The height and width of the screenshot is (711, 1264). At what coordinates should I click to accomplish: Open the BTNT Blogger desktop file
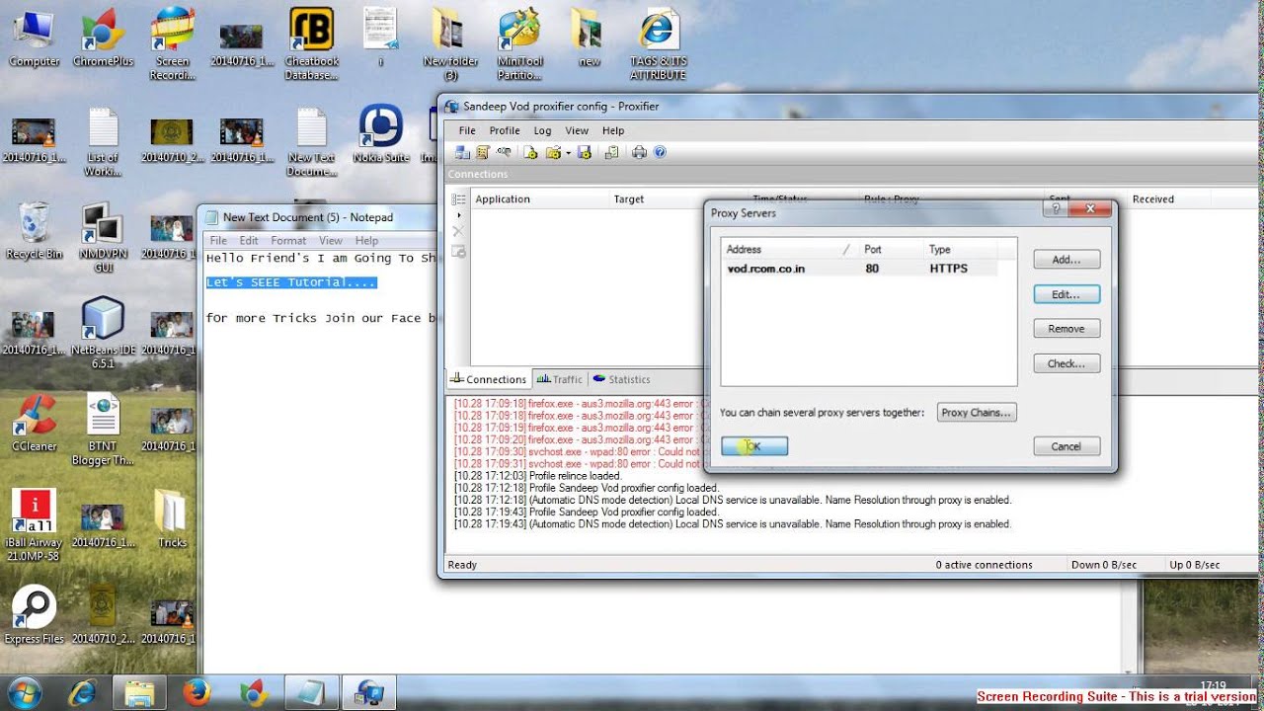103,430
